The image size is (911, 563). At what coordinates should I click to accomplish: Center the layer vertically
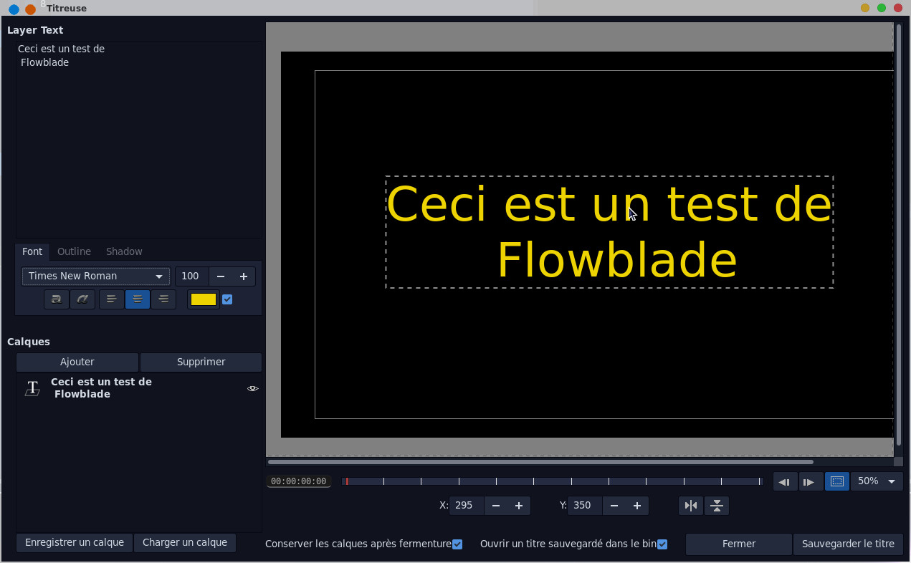click(717, 506)
